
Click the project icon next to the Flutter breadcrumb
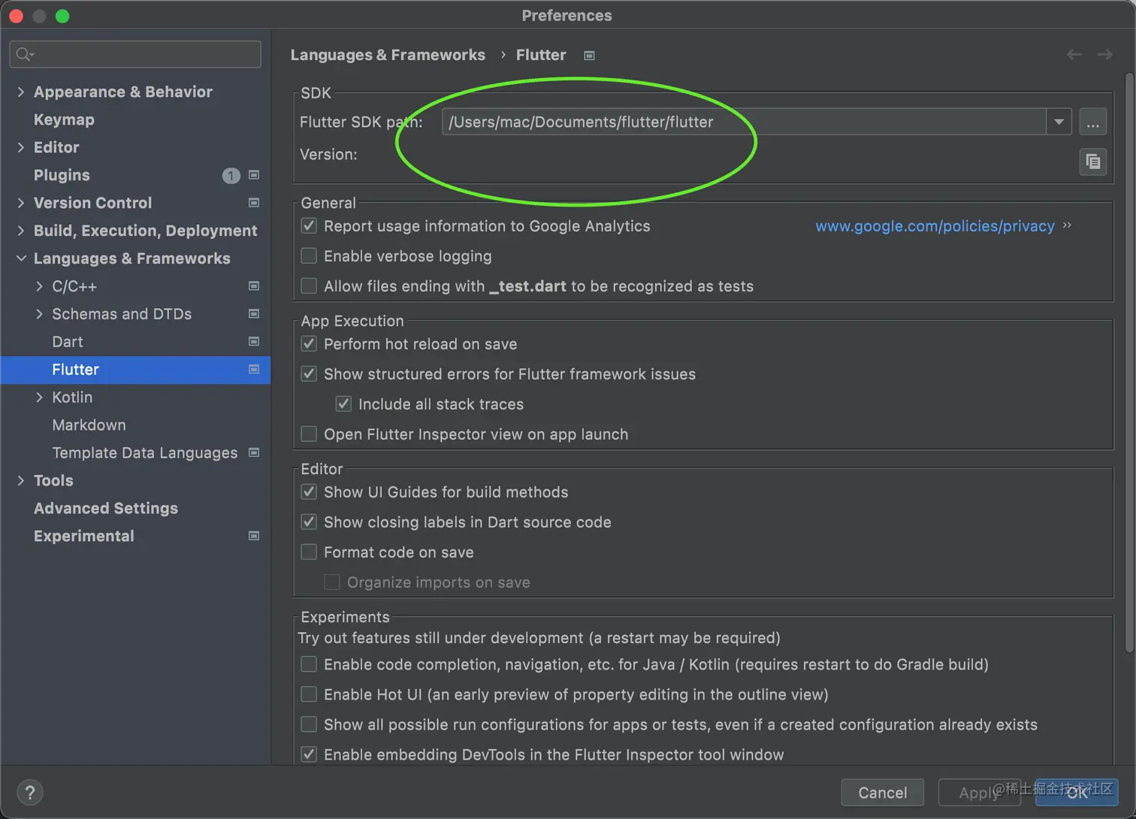pyautogui.click(x=590, y=56)
